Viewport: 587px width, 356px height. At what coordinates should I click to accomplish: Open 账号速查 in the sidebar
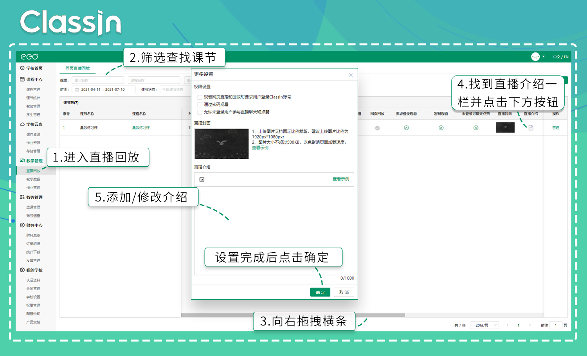pyautogui.click(x=33, y=216)
